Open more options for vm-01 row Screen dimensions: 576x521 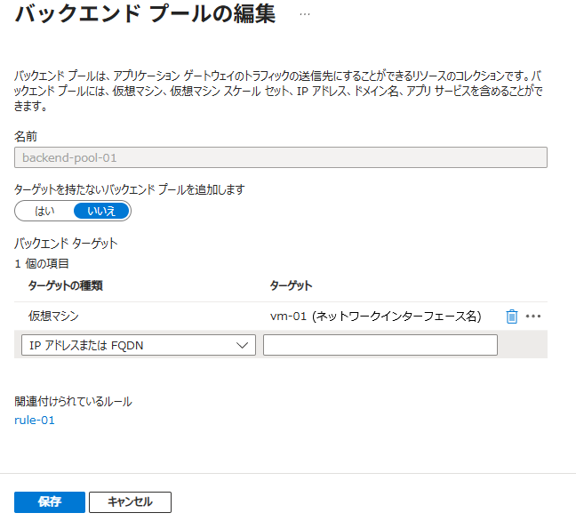click(x=533, y=317)
